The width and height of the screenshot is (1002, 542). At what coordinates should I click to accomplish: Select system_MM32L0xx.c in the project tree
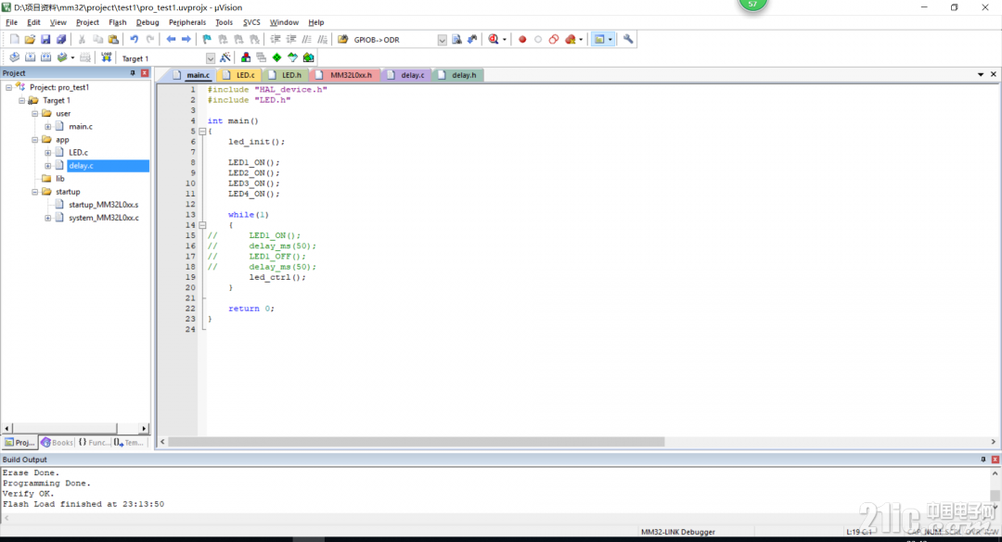(x=104, y=219)
